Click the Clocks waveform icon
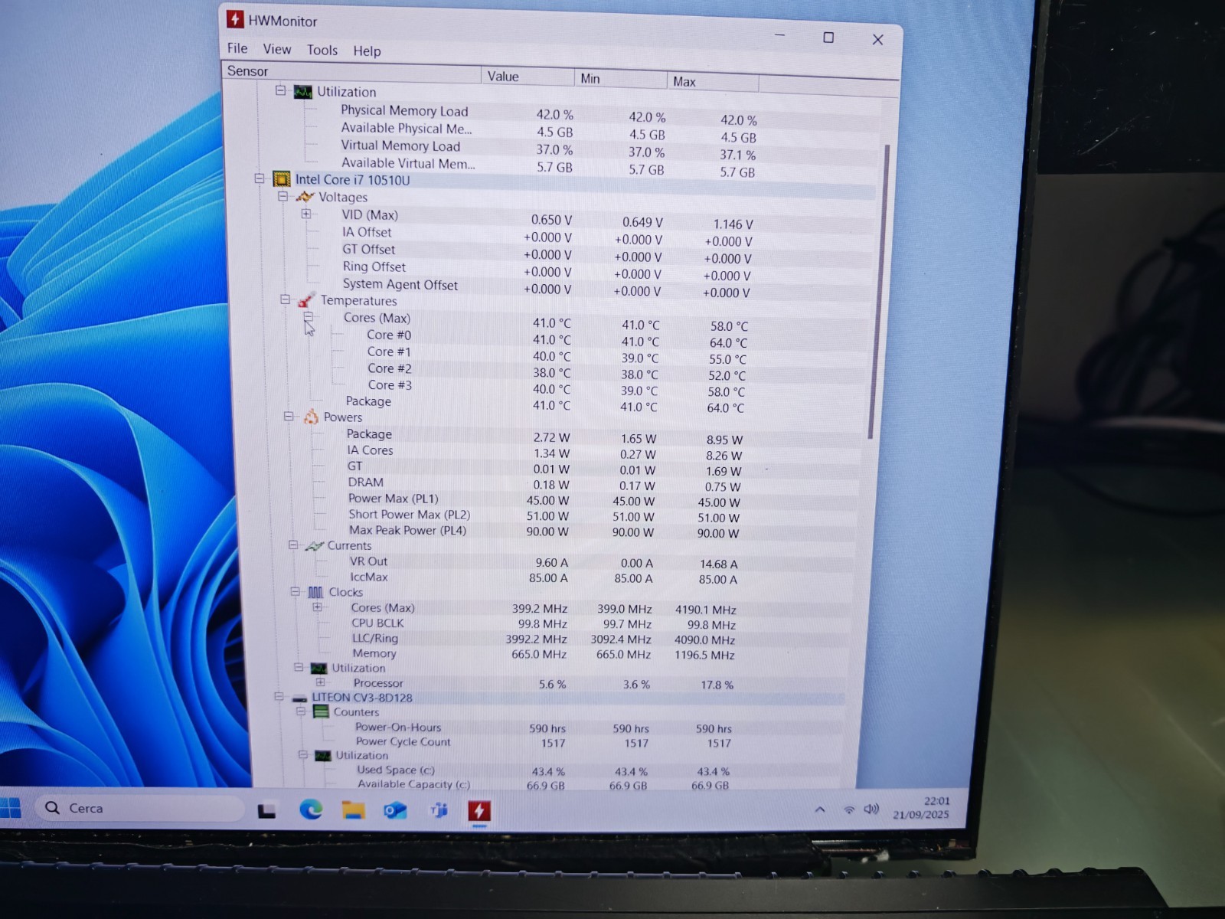This screenshot has height=919, width=1225. click(315, 593)
